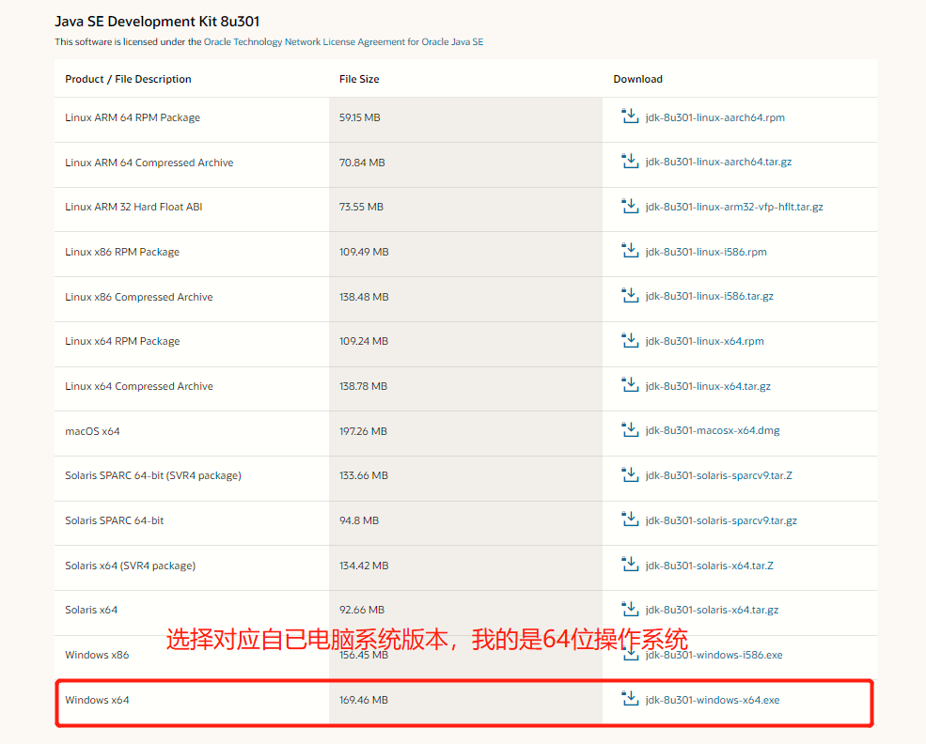926x744 pixels.
Task: Open Oracle Technology Network License Agreement link
Action: 305,42
